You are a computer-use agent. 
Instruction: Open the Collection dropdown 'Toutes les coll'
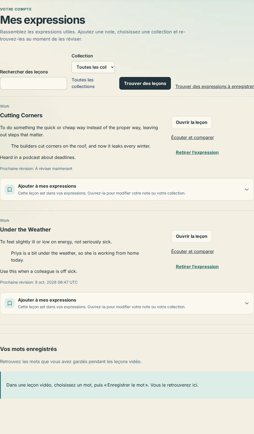point(93,67)
